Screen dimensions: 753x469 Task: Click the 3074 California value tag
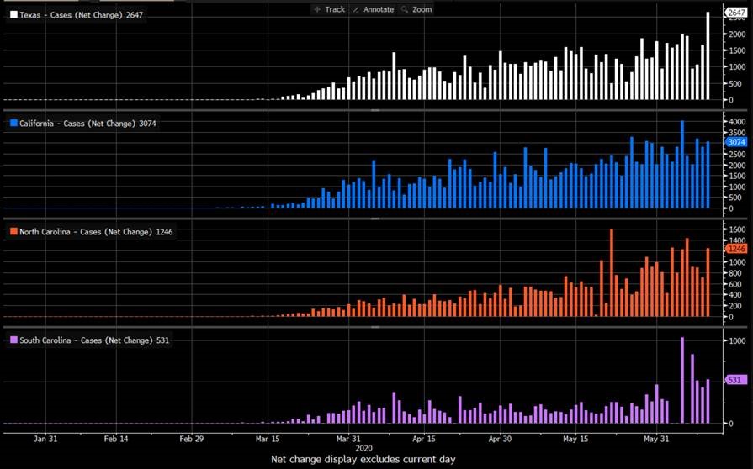[736, 142]
